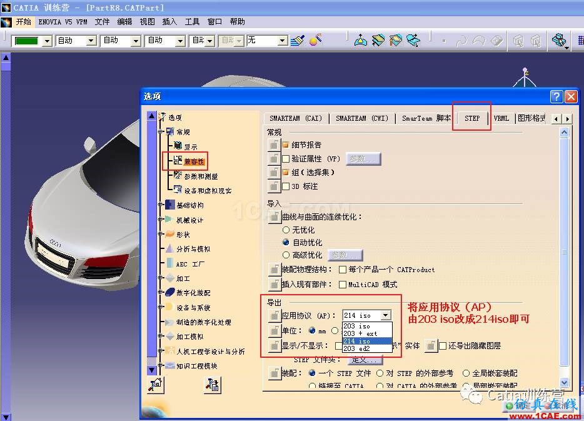Viewport: 584px width, 421px height.
Task: Switch to the SmarTeam 脚本 tab
Action: pyautogui.click(x=426, y=118)
